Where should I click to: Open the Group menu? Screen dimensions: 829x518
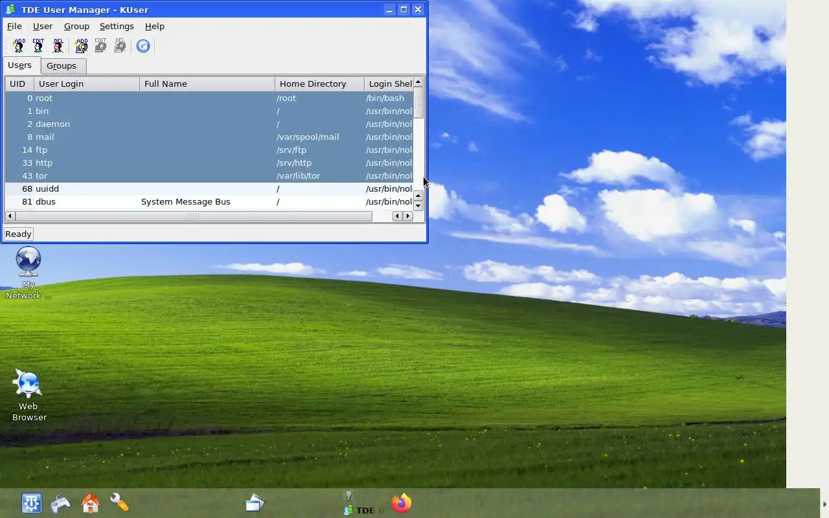[76, 26]
